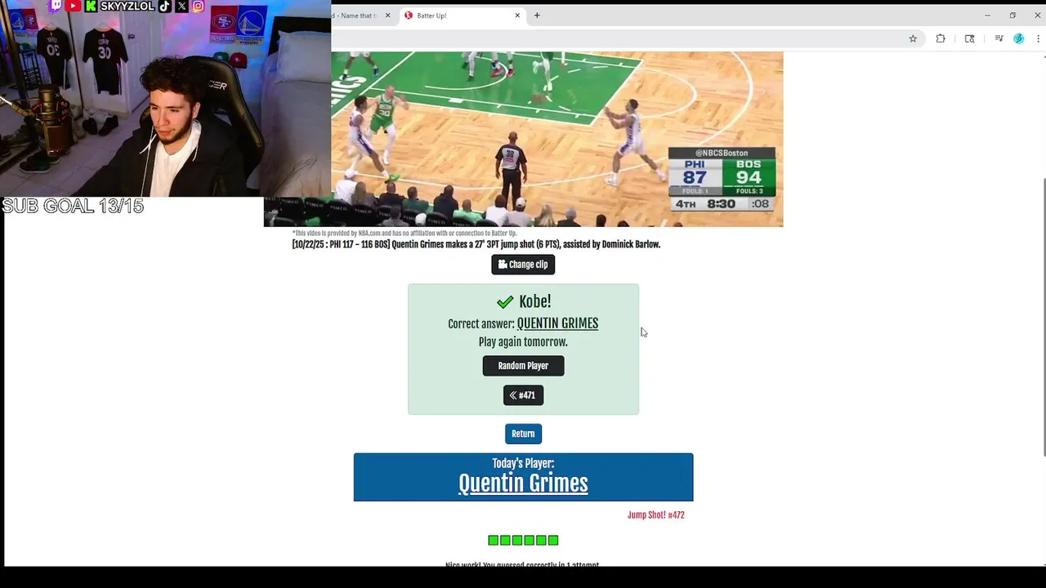Close the Batter Up! tab
1046x588 pixels.
(517, 16)
